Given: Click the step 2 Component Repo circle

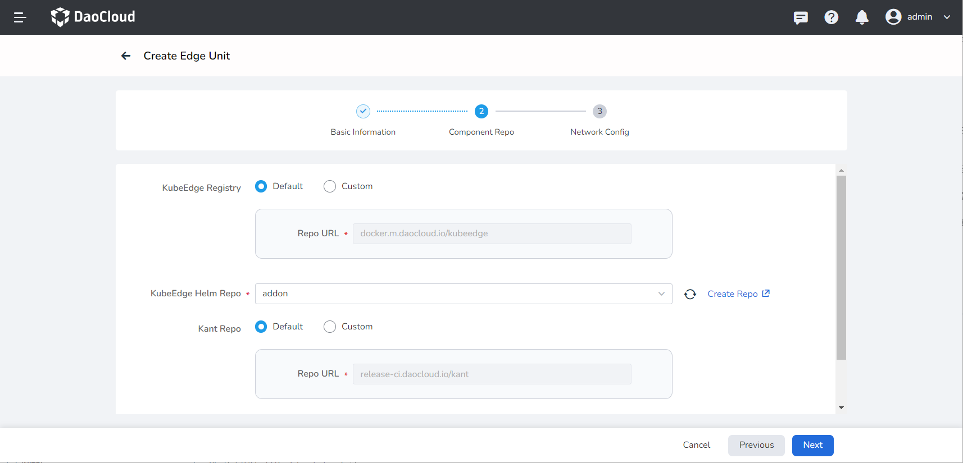Looking at the screenshot, I should click(x=482, y=111).
